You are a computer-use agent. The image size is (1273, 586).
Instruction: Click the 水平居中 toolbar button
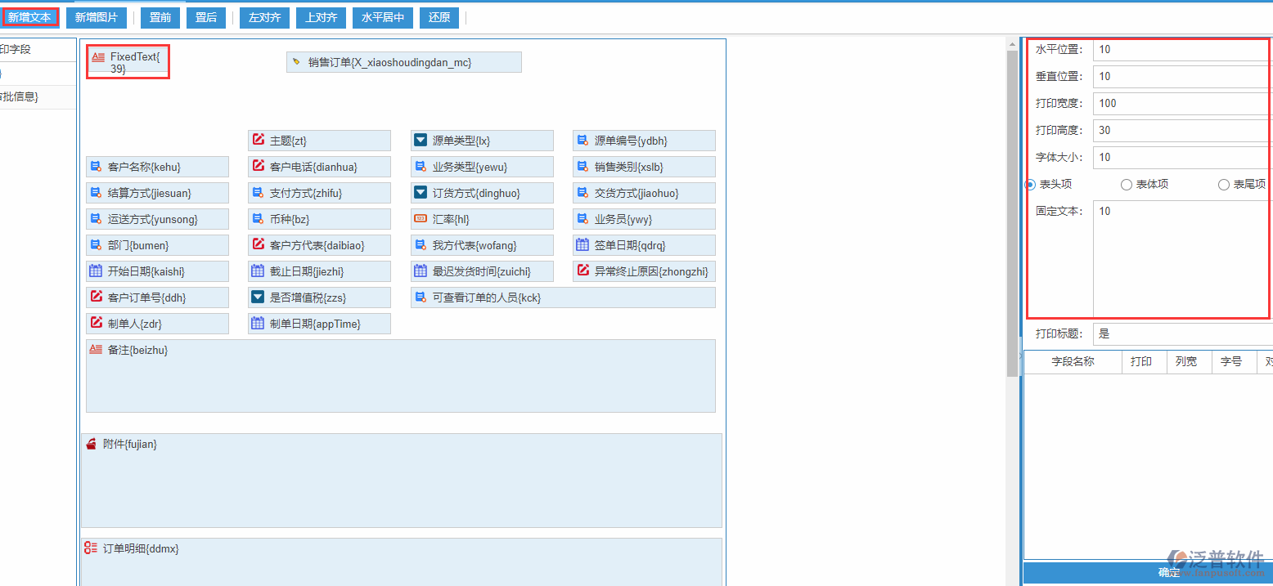click(x=383, y=18)
